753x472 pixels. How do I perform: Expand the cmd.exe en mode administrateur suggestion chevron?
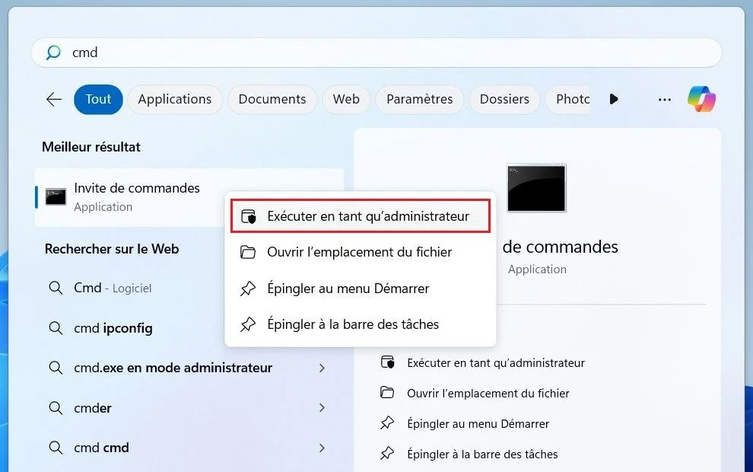322,368
